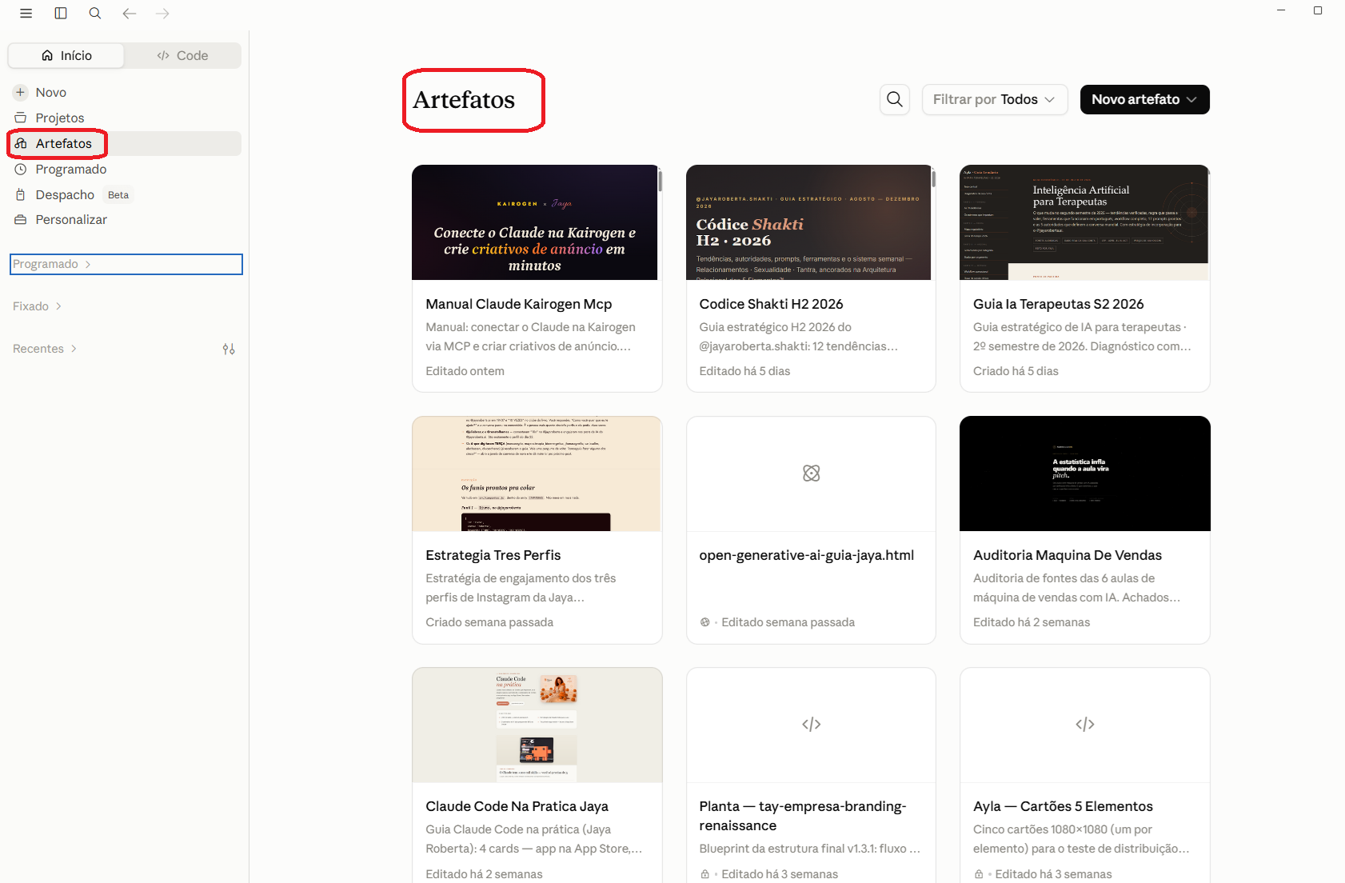1345x883 pixels.
Task: Click the search icon in the title bar
Action: [x=95, y=14]
